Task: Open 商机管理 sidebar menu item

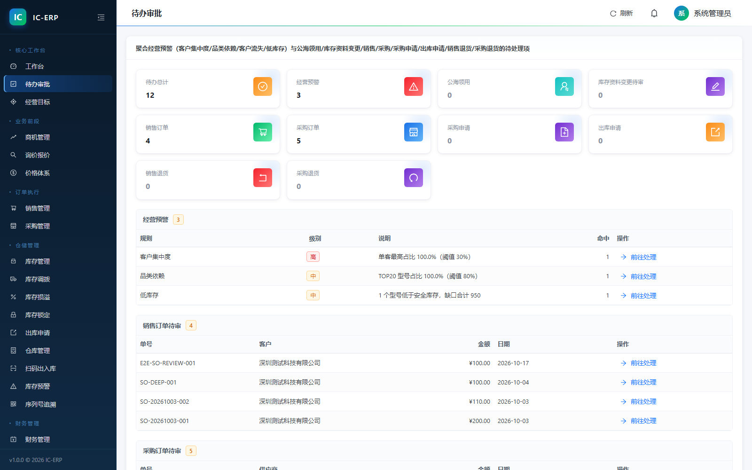Action: (58, 137)
